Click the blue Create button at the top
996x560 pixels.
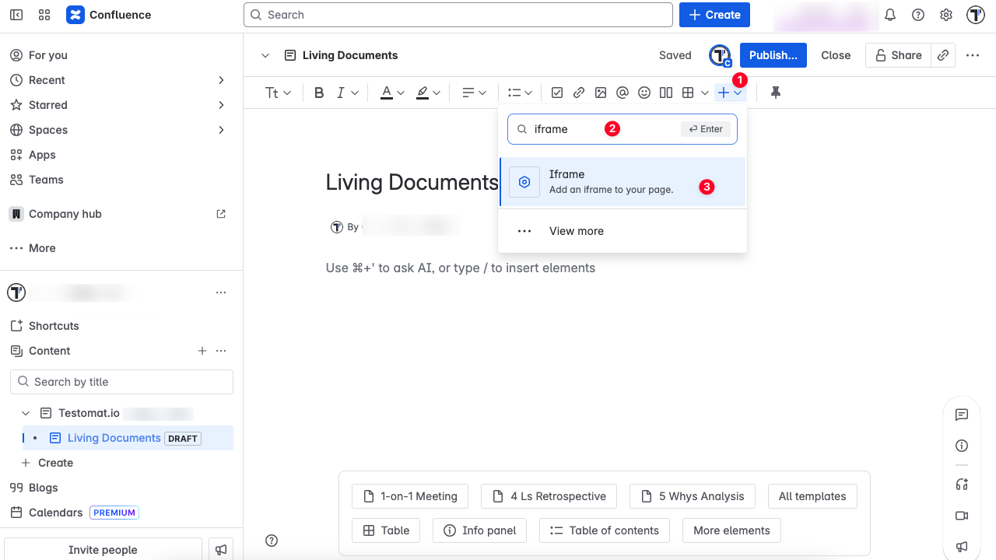point(714,15)
